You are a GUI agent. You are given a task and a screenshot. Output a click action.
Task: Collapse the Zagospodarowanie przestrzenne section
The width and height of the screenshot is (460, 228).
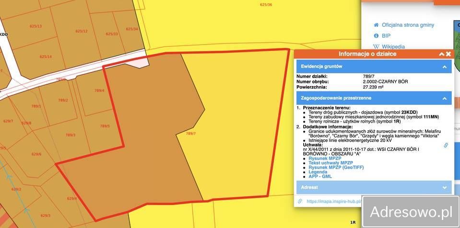(374, 98)
